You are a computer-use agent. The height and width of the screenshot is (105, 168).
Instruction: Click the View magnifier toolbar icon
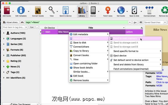pyautogui.click(x=52, y=10)
